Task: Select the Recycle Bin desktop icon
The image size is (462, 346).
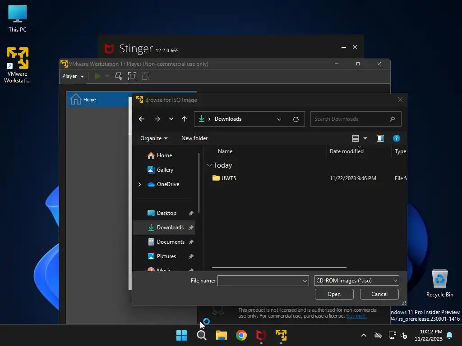Action: 439,284
